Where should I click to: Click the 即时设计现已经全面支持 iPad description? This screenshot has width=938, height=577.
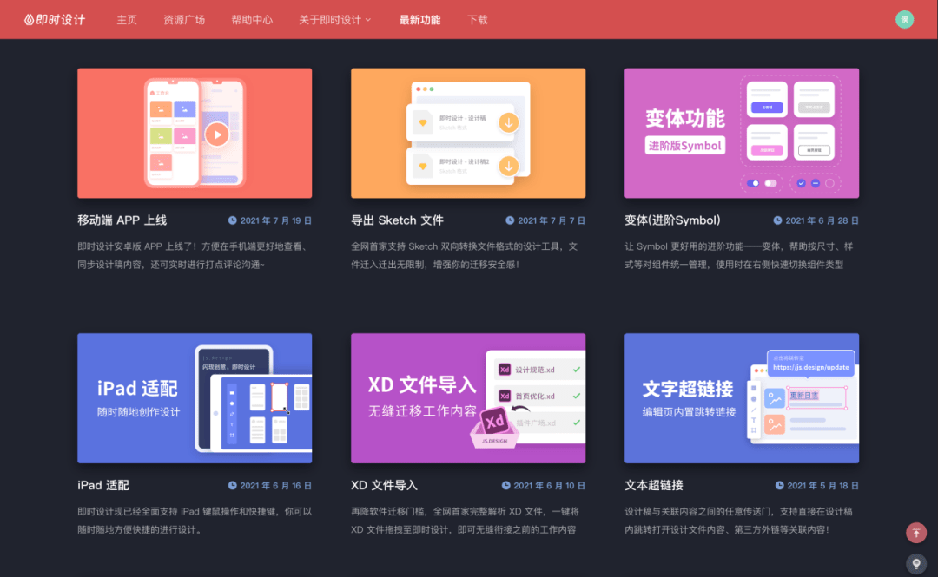tap(195, 521)
